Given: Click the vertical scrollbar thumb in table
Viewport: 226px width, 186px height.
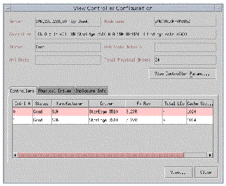Looking at the screenshot, I should click(215, 119).
